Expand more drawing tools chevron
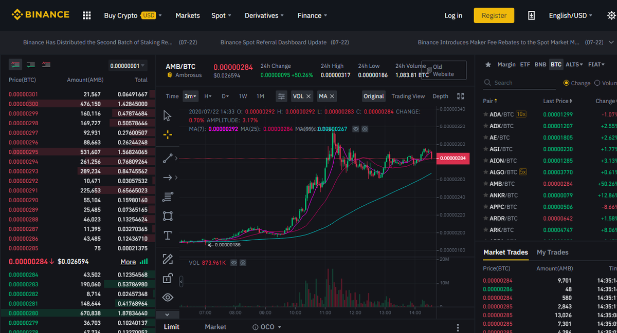The width and height of the screenshot is (617, 333). 167,314
